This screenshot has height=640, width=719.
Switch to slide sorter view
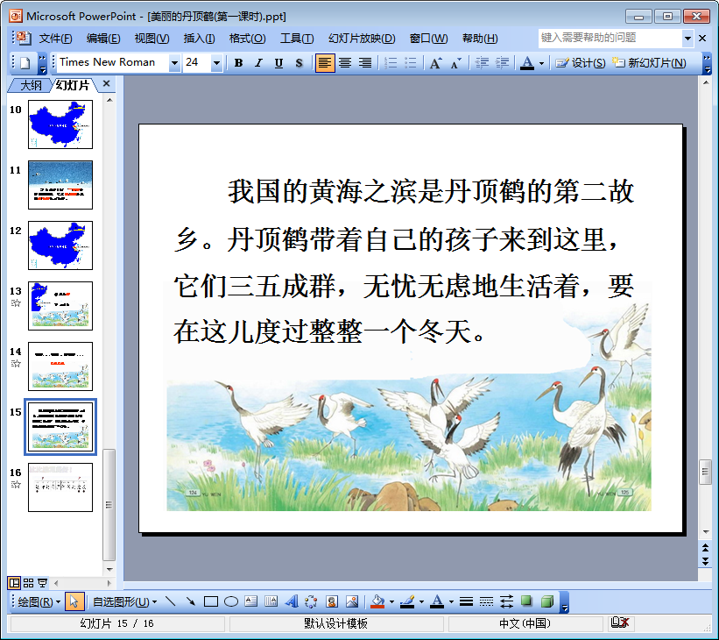[28, 583]
